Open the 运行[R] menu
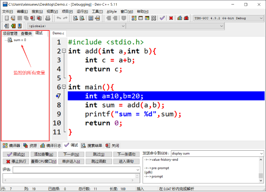 (x=82, y=11)
